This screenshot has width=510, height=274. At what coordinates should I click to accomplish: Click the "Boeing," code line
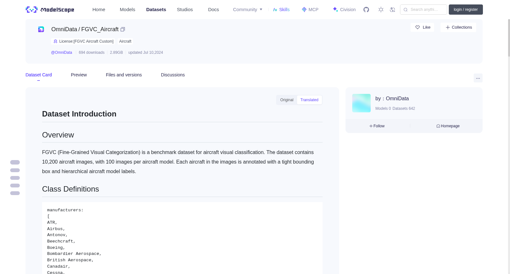pos(56,248)
